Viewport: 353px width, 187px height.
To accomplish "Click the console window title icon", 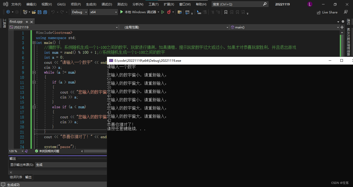I will (x=111, y=60).
